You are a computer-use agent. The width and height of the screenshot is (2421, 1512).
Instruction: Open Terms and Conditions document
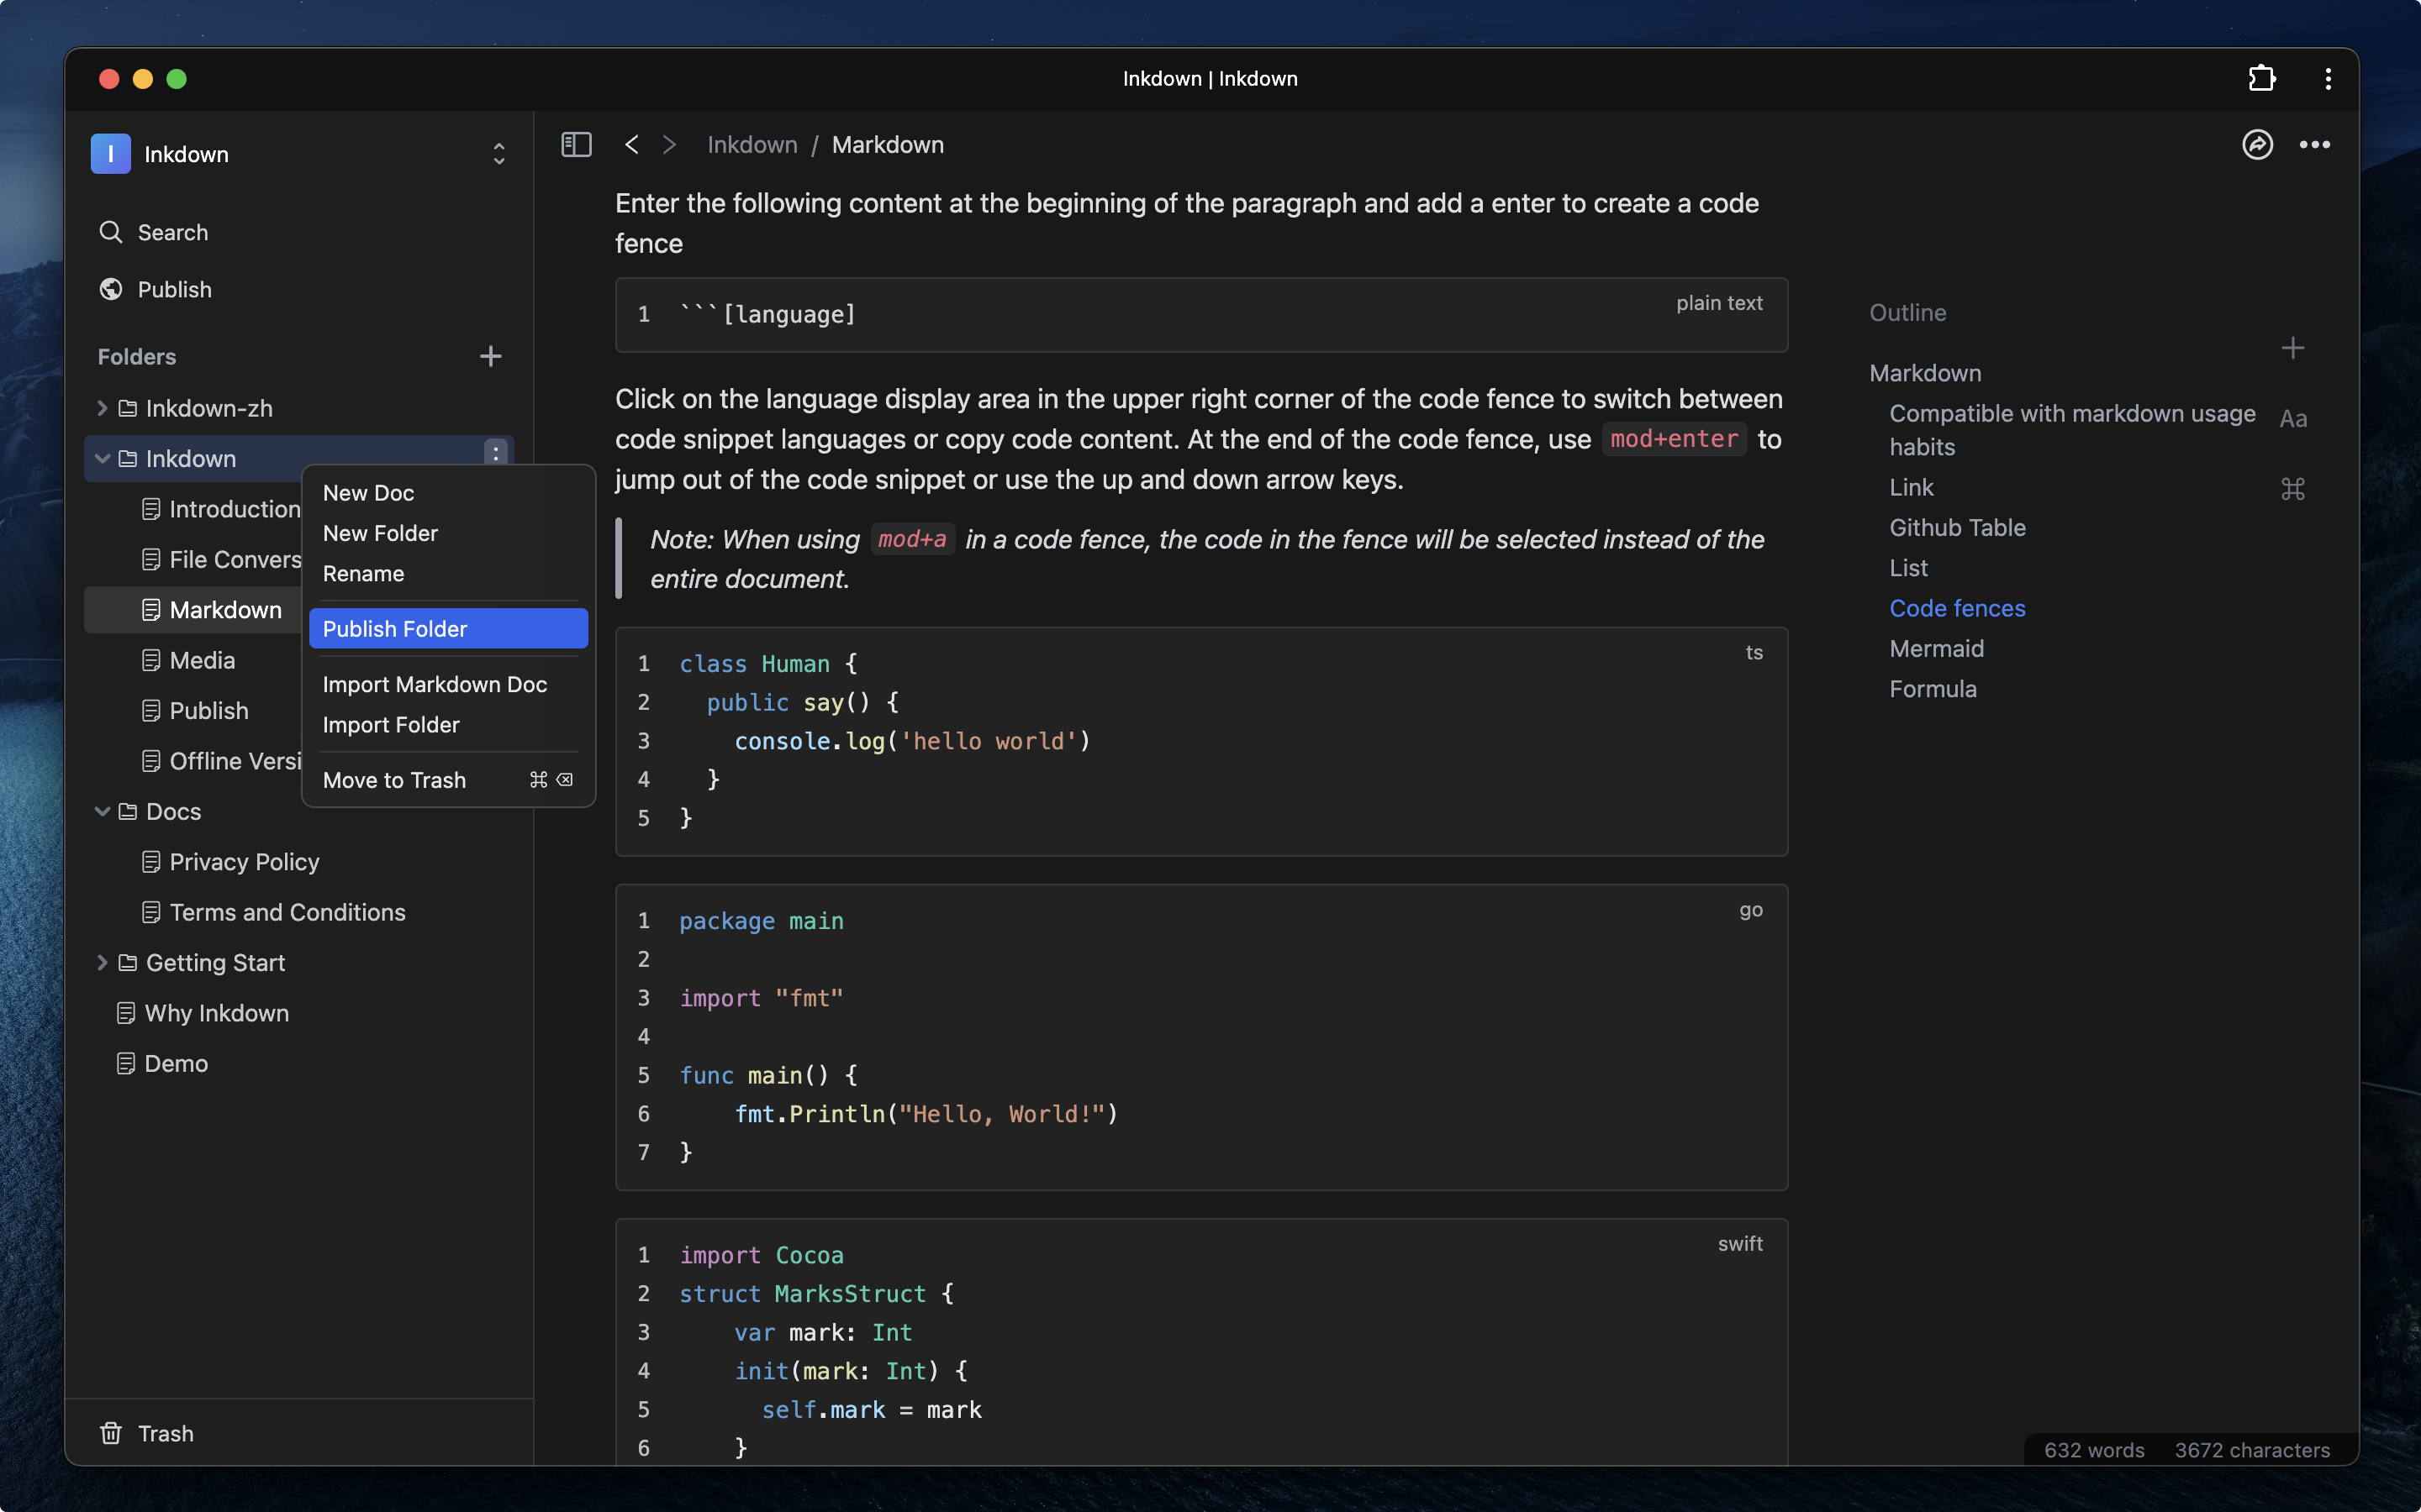click(298, 912)
